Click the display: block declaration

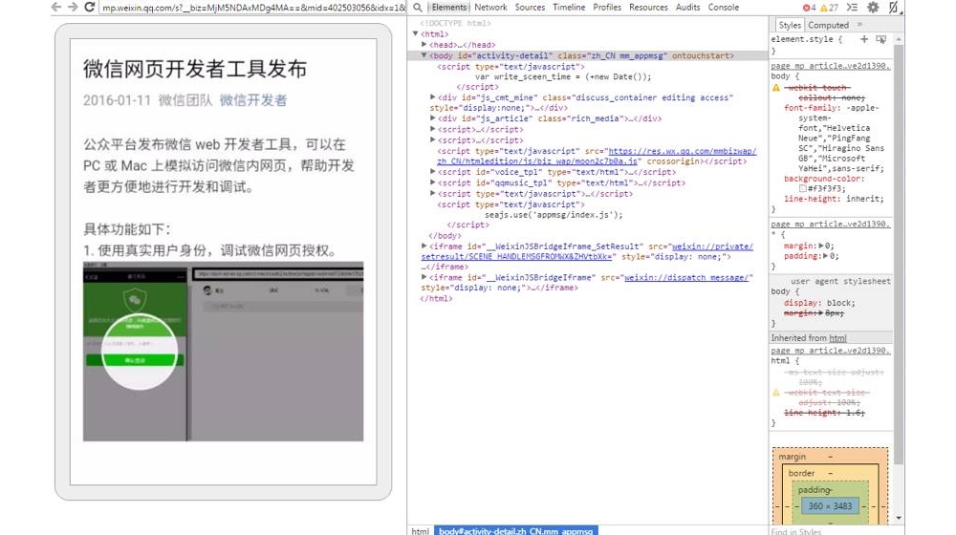(x=819, y=303)
